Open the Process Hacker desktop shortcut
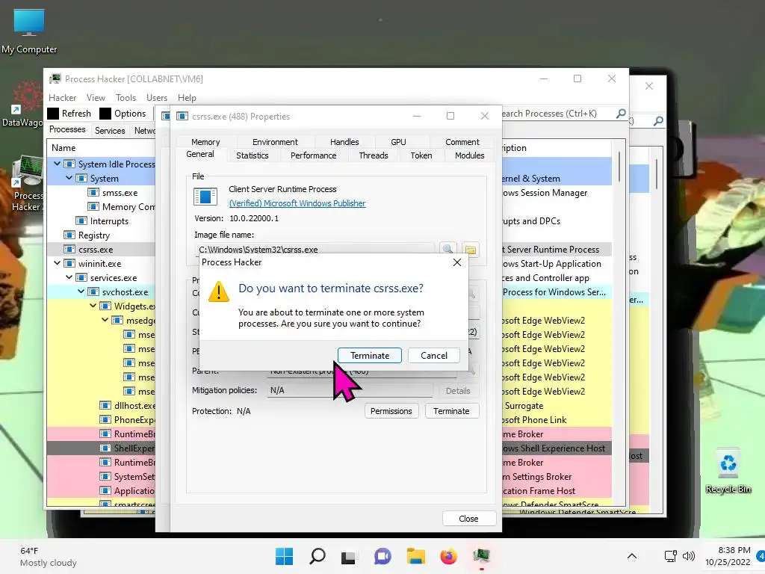The image size is (765, 574). point(28,184)
